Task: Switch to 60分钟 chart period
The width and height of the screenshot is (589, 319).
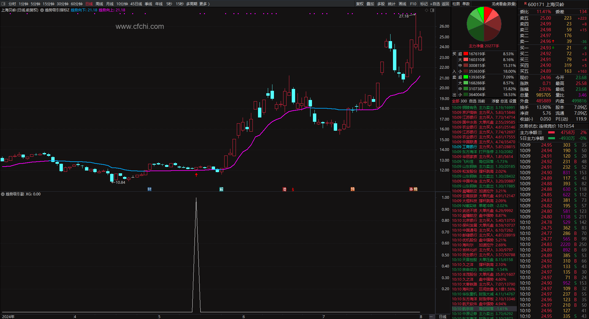Action: click(x=77, y=4)
